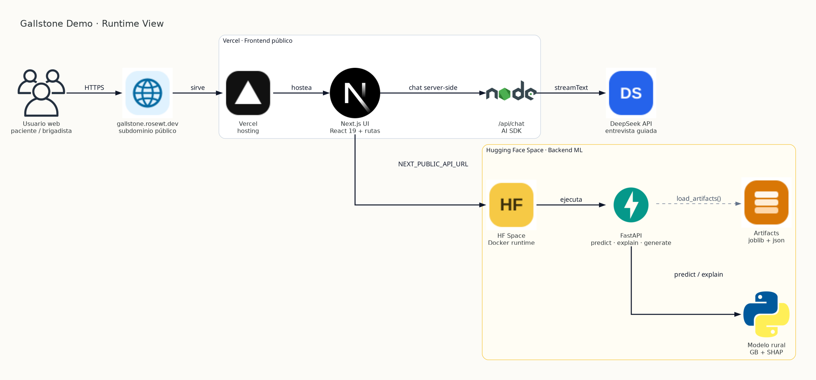Screen dimensions: 816x380
Task: Click 'FastAPI predict · explain · generate' caption
Action: [631, 239]
